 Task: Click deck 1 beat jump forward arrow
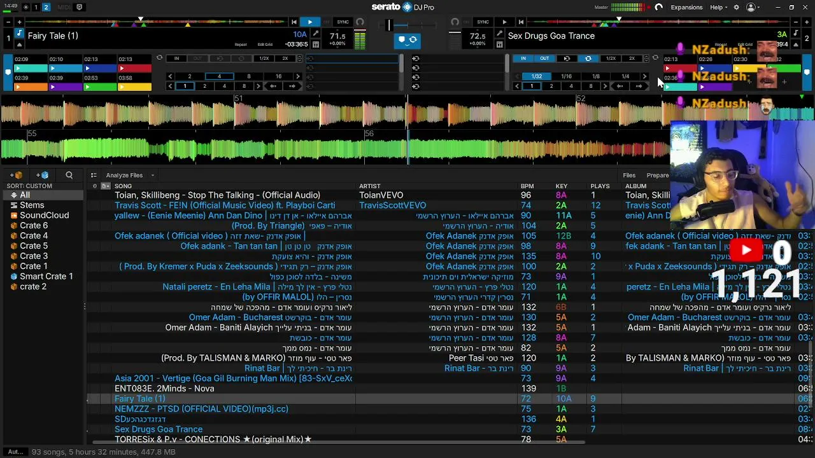[292, 86]
